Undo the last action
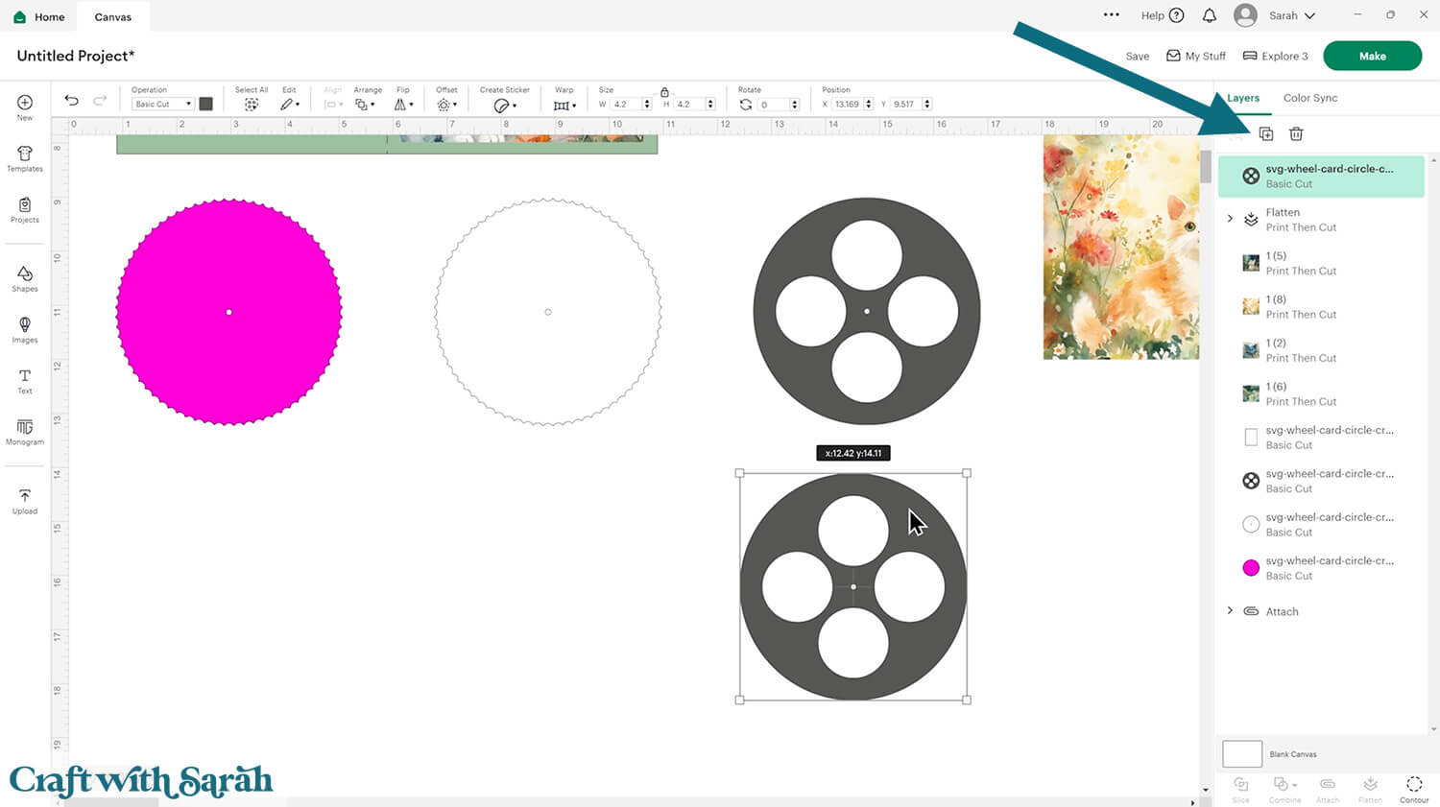Screen dimensions: 1440x807 coord(72,101)
